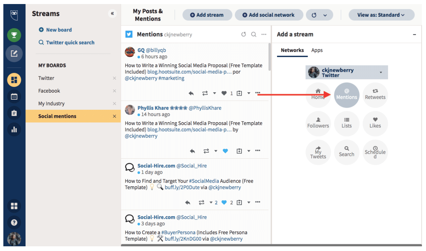
Task: Retweet Social-Hire 1 day ago tweet
Action: [202, 203]
